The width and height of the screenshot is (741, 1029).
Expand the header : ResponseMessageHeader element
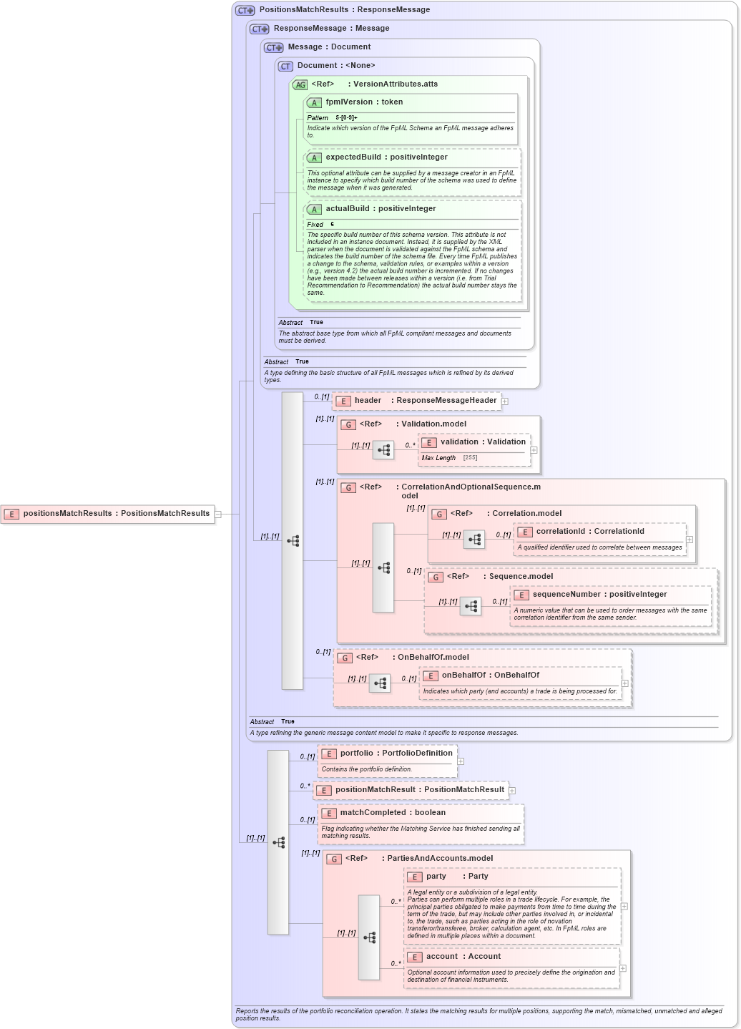pyautogui.click(x=505, y=401)
